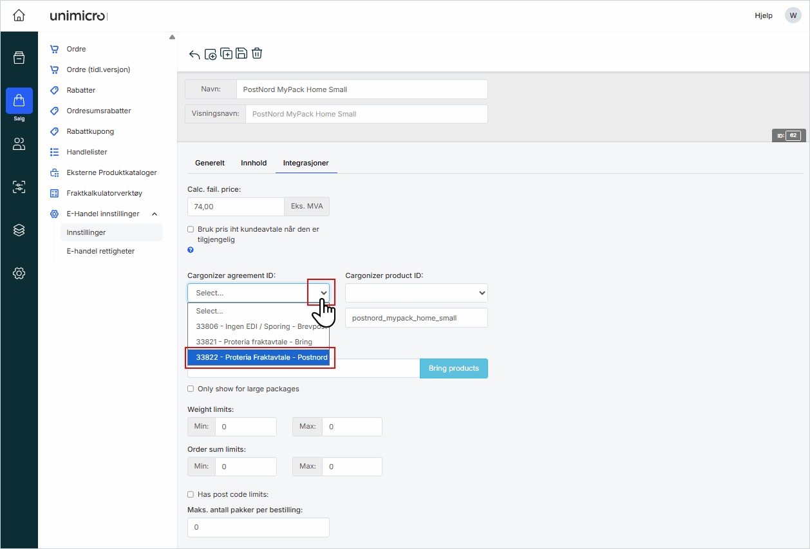The image size is (810, 549).
Task: Click the trash delete icon
Action: click(x=257, y=53)
